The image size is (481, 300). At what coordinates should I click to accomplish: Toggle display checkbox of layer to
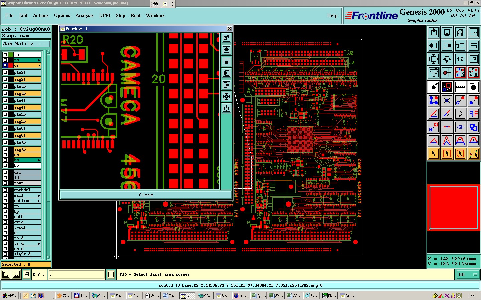(5, 55)
